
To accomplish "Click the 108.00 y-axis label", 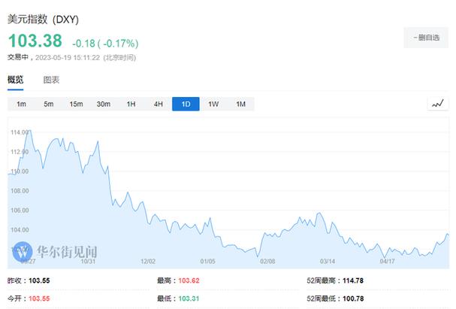I will click(20, 191).
